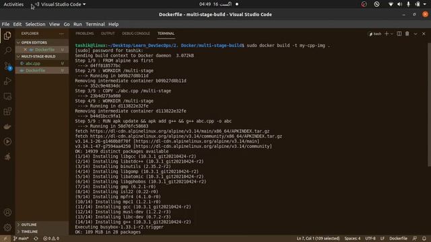Click Activities in the top bar
Viewport: 431px width, 242px height.
coord(13,5)
